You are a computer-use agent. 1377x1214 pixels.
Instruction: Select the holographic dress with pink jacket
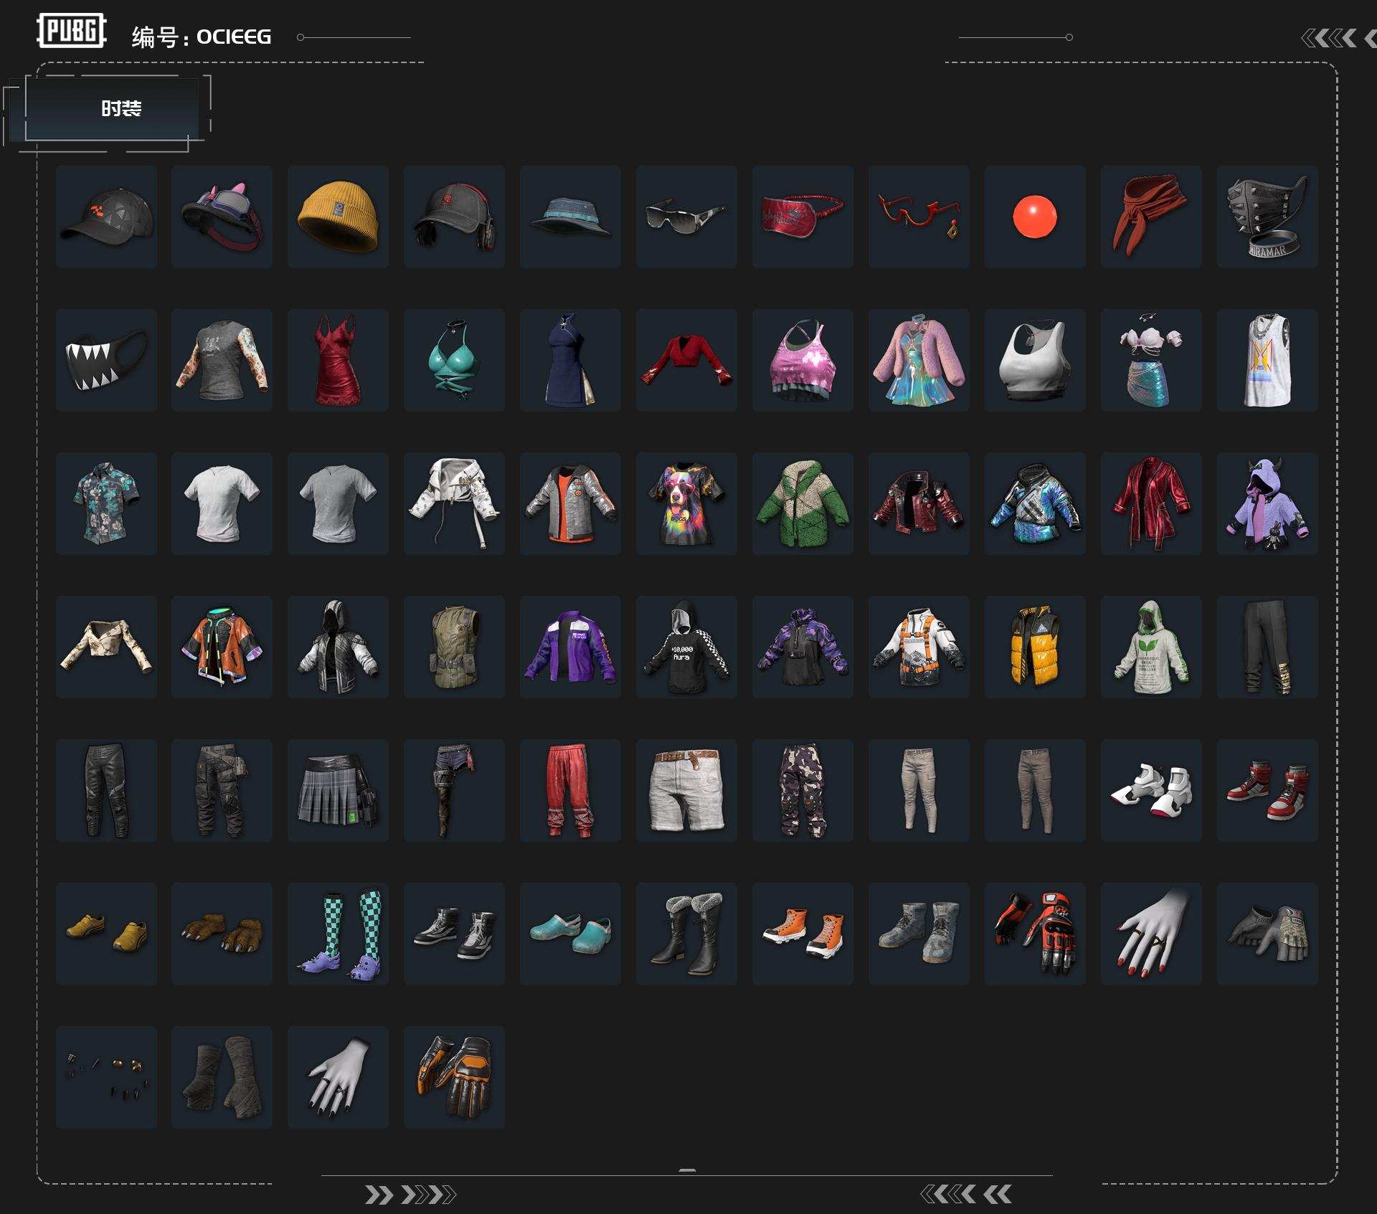pyautogui.click(x=919, y=360)
